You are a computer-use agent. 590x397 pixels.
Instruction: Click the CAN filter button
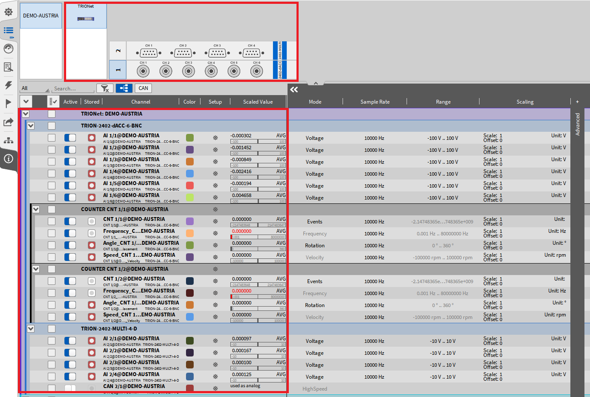(143, 88)
